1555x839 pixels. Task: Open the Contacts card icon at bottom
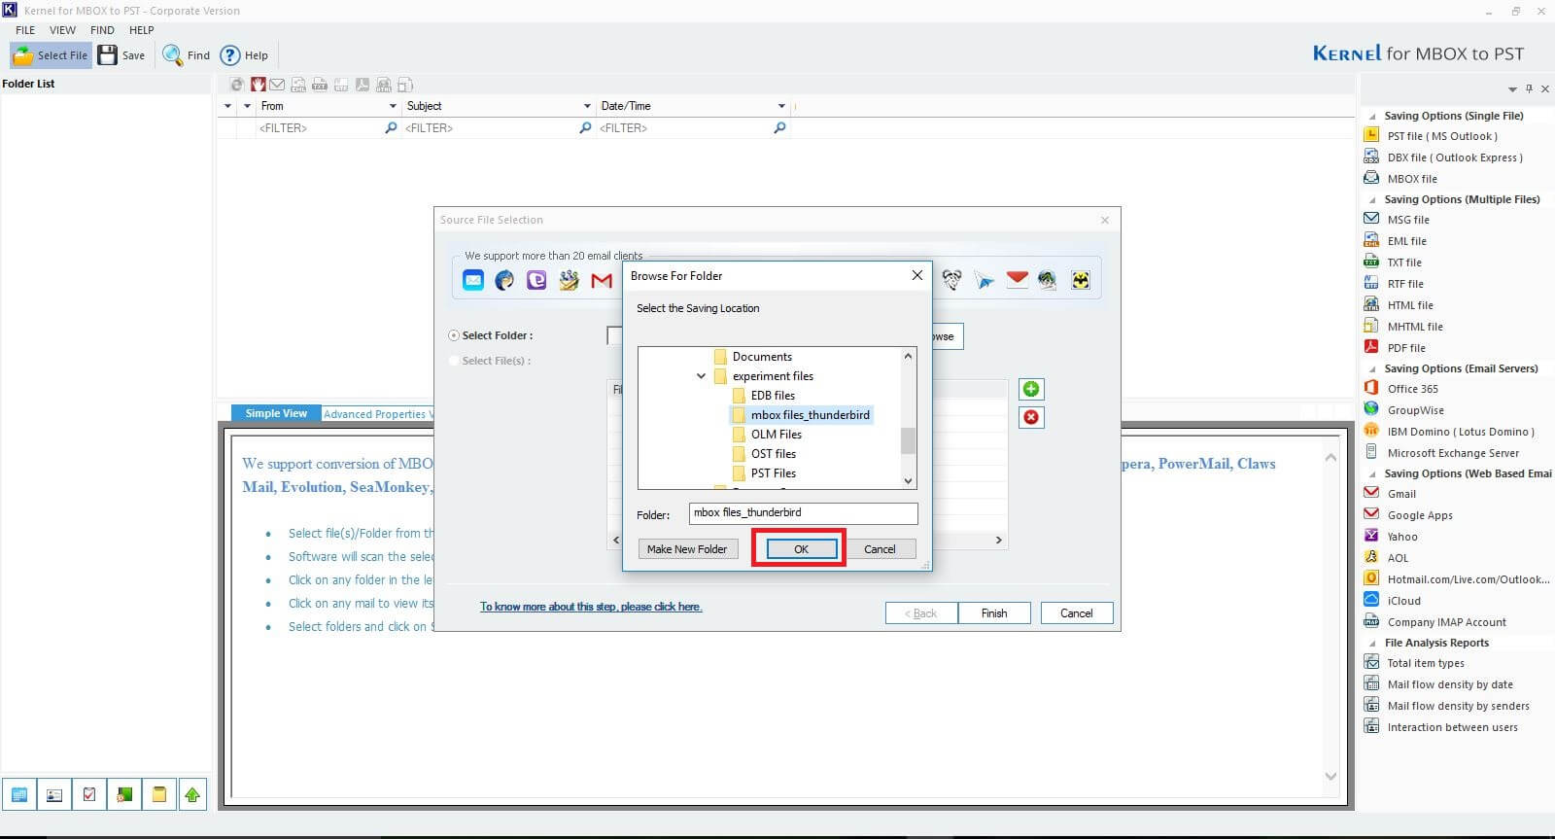[x=54, y=794]
